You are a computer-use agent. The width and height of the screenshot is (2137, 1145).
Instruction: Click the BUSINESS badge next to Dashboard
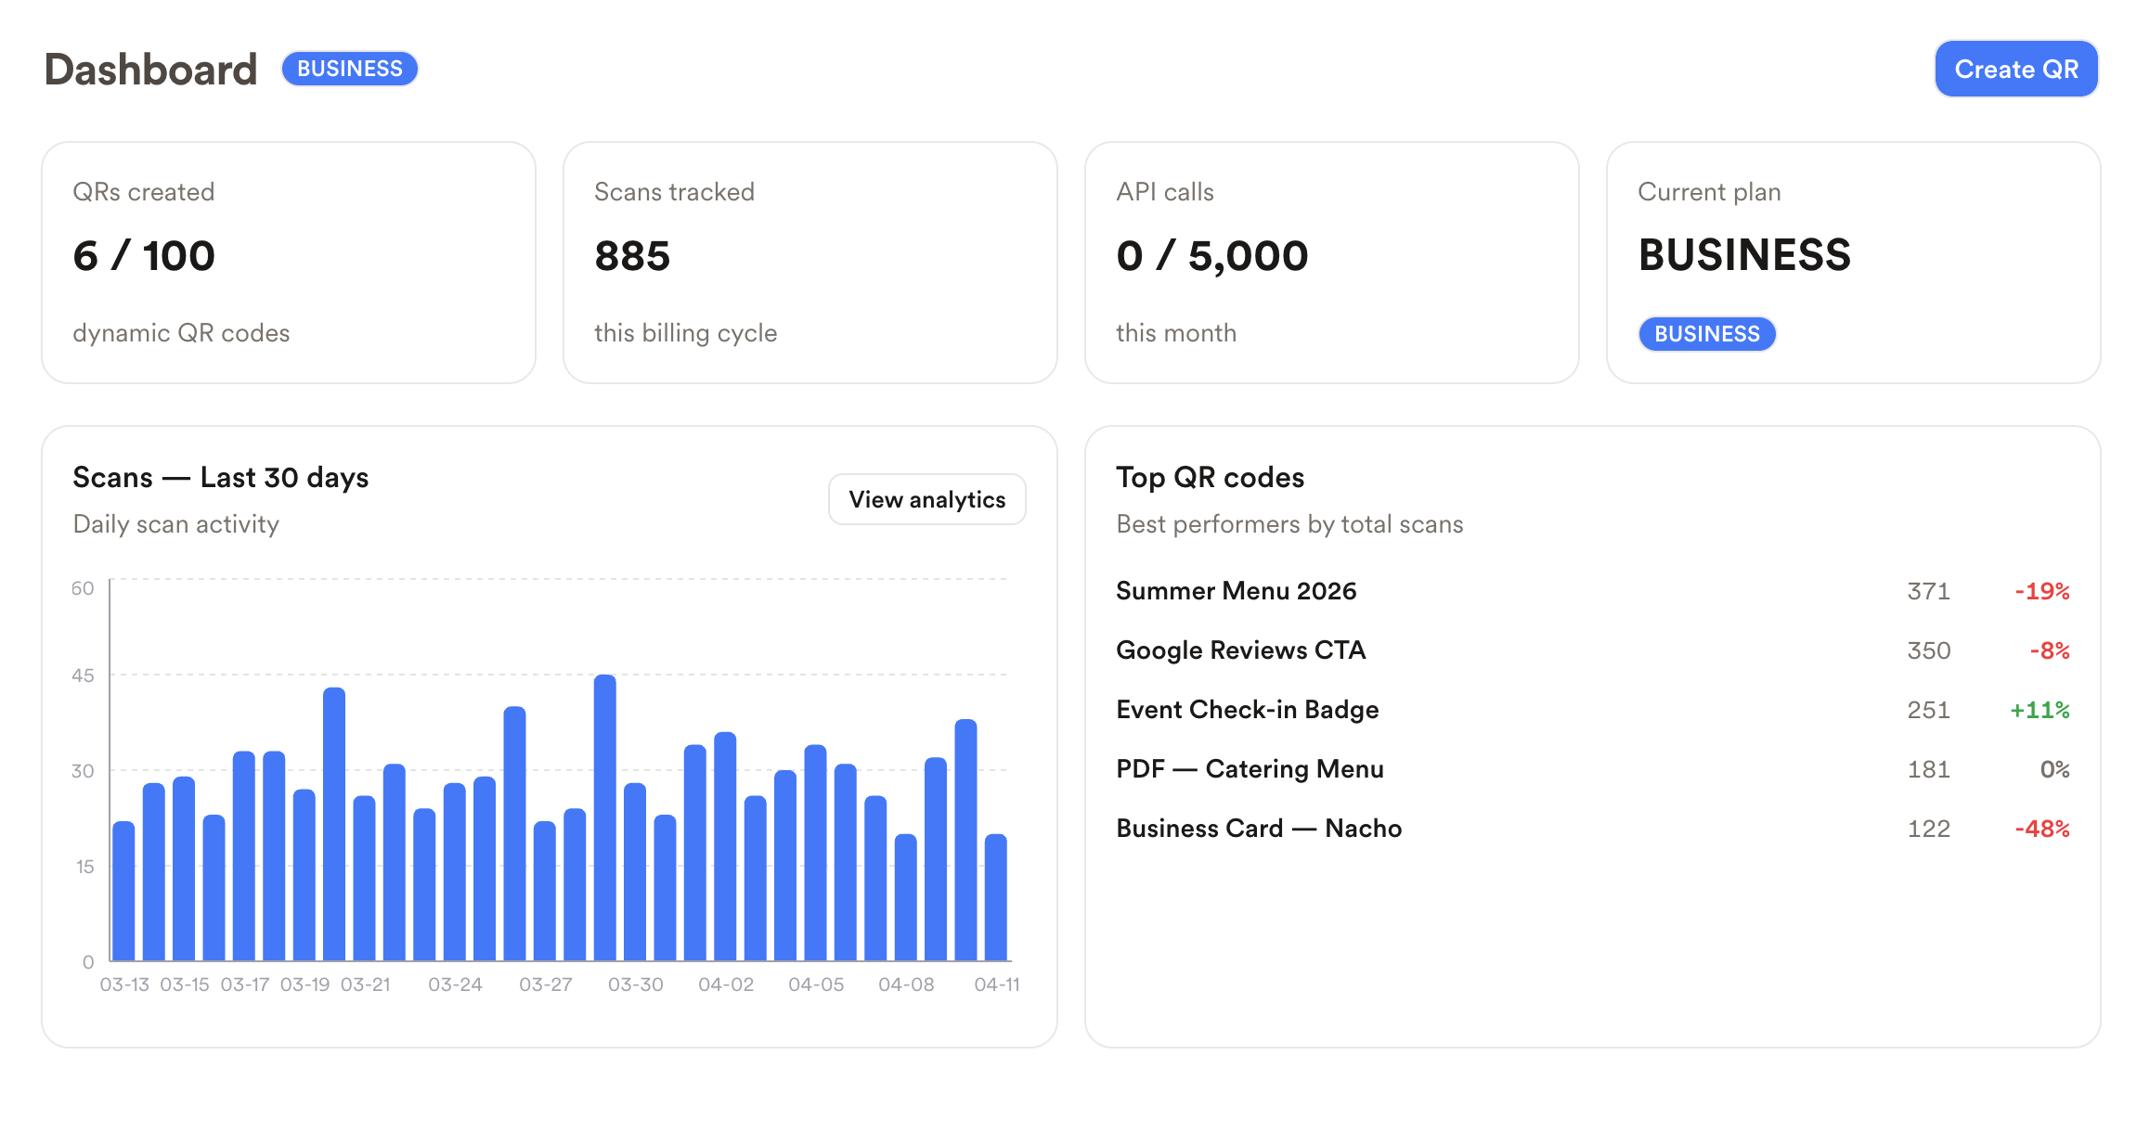point(350,69)
